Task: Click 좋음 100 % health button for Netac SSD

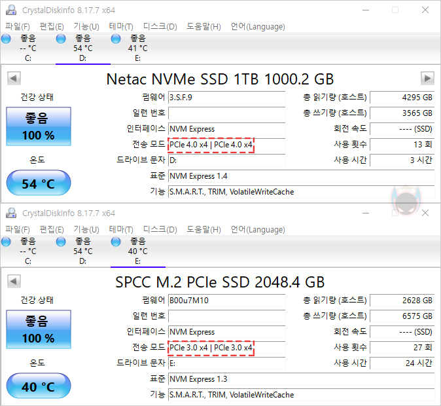Action: click(x=39, y=126)
